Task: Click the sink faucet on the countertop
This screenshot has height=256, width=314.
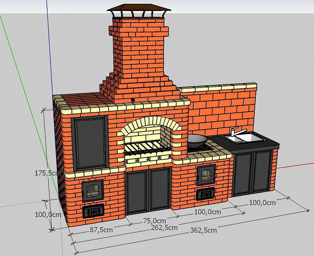Action: (238, 131)
